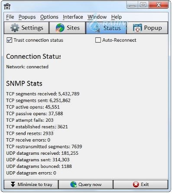Click TCP segments sent: 6,251,862

click(x=38, y=101)
